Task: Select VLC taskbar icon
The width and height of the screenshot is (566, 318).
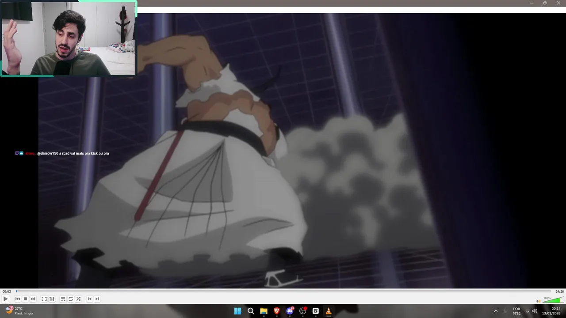Action: point(329,311)
